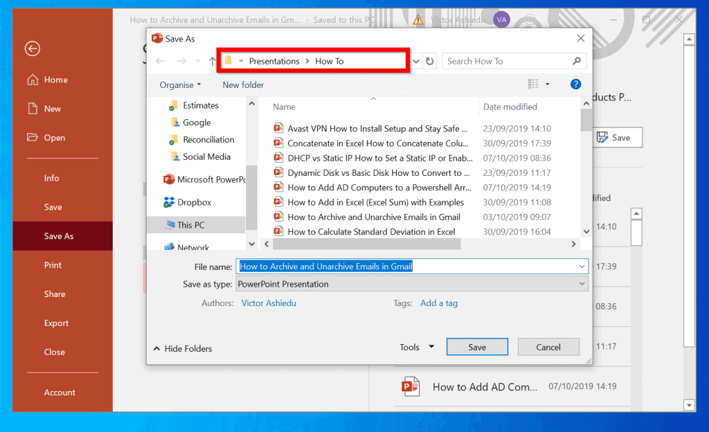Viewport: 709px width, 432px height.
Task: Open the Save as type dropdown
Action: [412, 284]
